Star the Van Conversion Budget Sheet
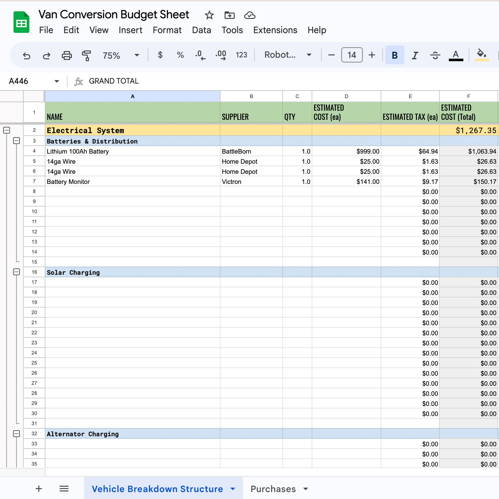The width and height of the screenshot is (499, 499). [209, 15]
